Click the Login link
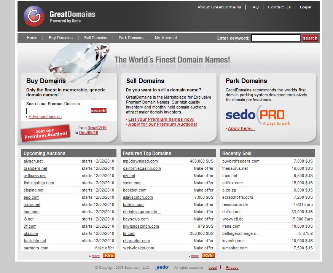The height and width of the screenshot is (273, 333). coord(305,7)
